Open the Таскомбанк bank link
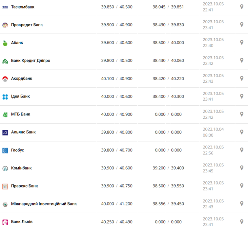248x229 pixels. pyautogui.click(x=23, y=7)
